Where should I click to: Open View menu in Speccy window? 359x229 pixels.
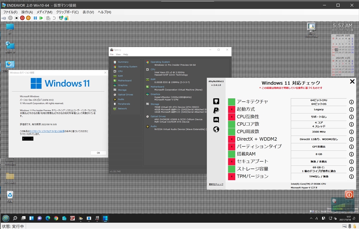118,54
